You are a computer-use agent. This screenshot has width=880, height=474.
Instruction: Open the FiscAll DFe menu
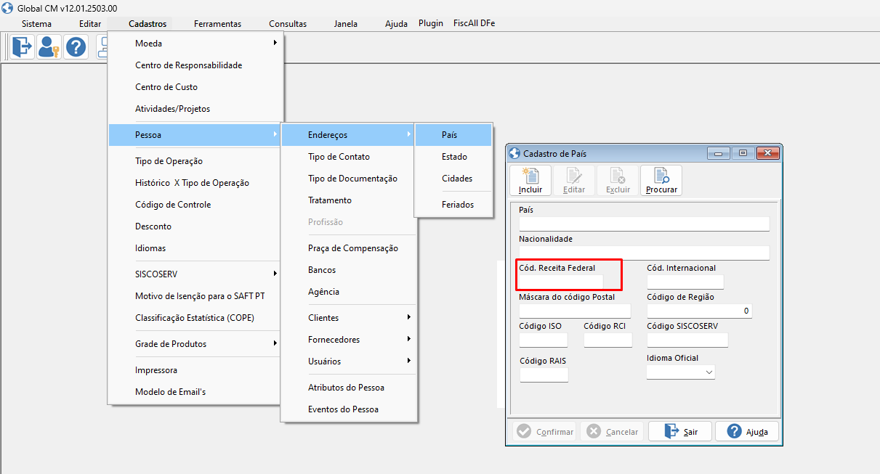(x=474, y=23)
